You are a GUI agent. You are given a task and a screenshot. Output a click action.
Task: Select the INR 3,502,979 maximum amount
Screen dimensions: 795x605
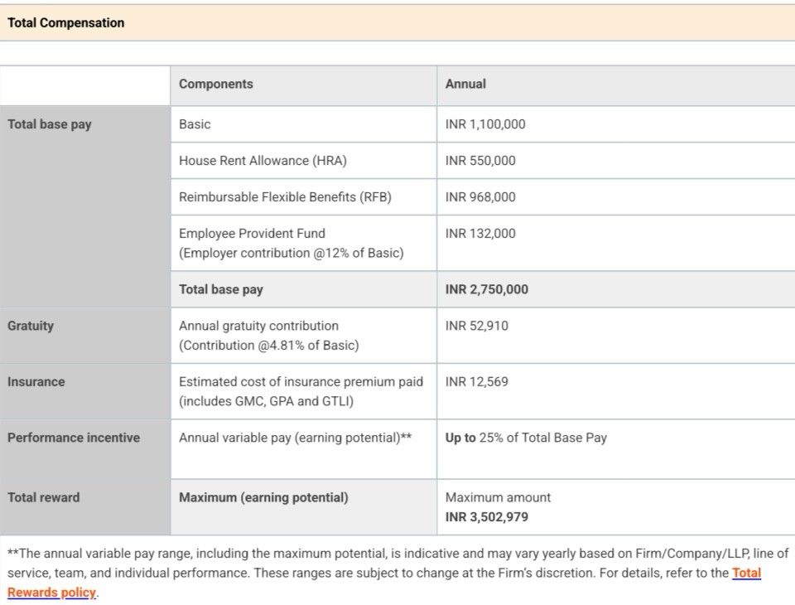(x=487, y=517)
